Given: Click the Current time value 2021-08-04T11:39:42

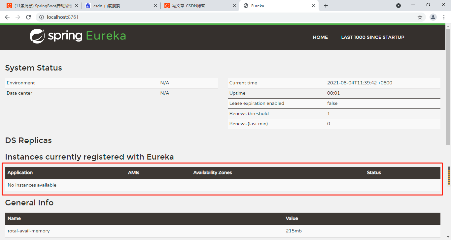Looking at the screenshot, I should tap(360, 83).
